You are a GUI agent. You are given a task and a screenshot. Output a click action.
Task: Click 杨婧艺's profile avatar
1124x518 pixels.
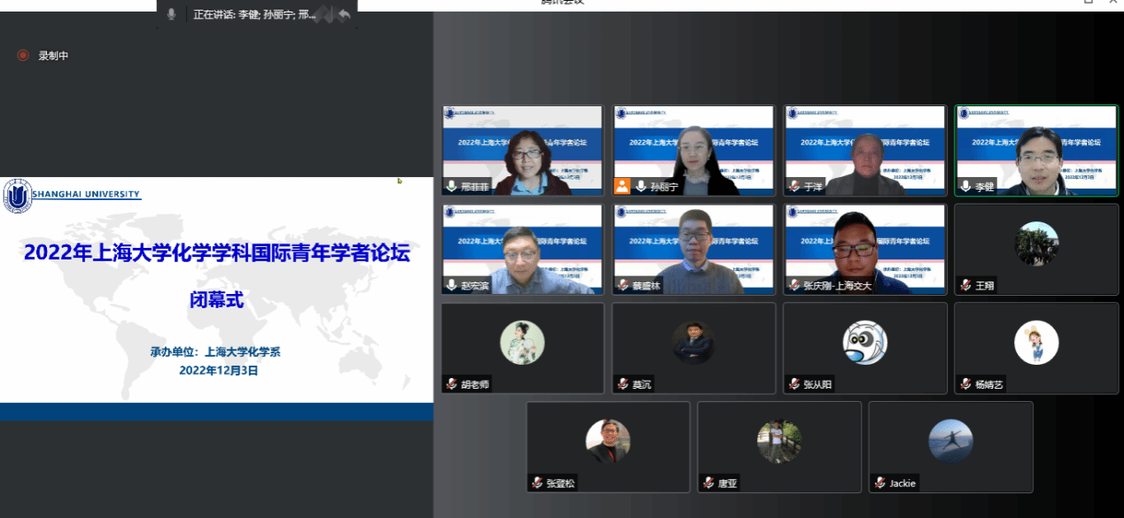(1036, 342)
